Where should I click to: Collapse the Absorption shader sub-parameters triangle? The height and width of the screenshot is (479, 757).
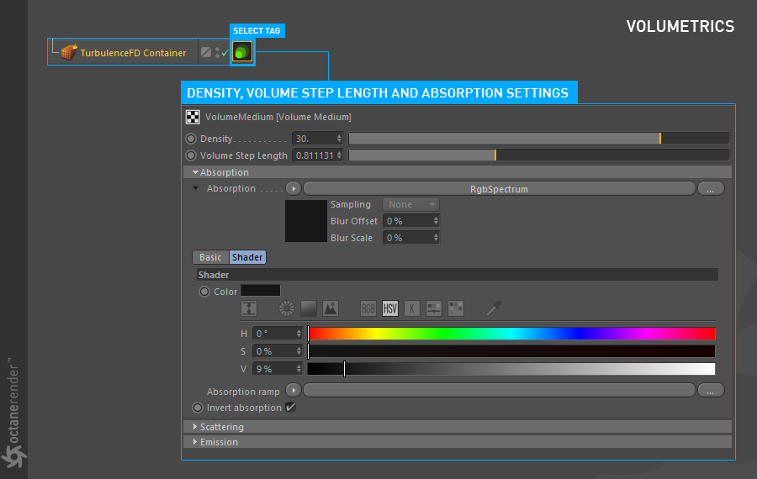click(x=195, y=188)
